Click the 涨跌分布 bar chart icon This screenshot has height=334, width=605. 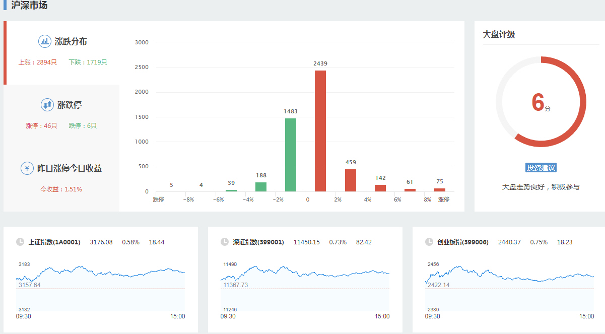pyautogui.click(x=45, y=41)
